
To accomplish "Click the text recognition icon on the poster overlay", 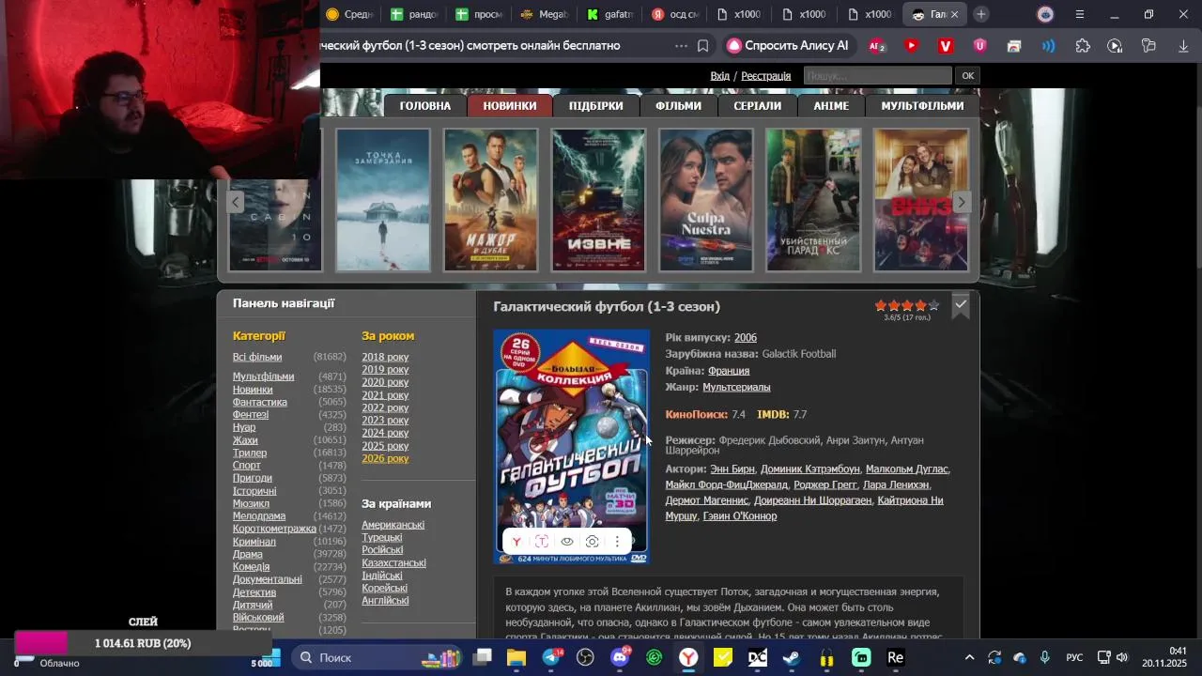I will 542,542.
